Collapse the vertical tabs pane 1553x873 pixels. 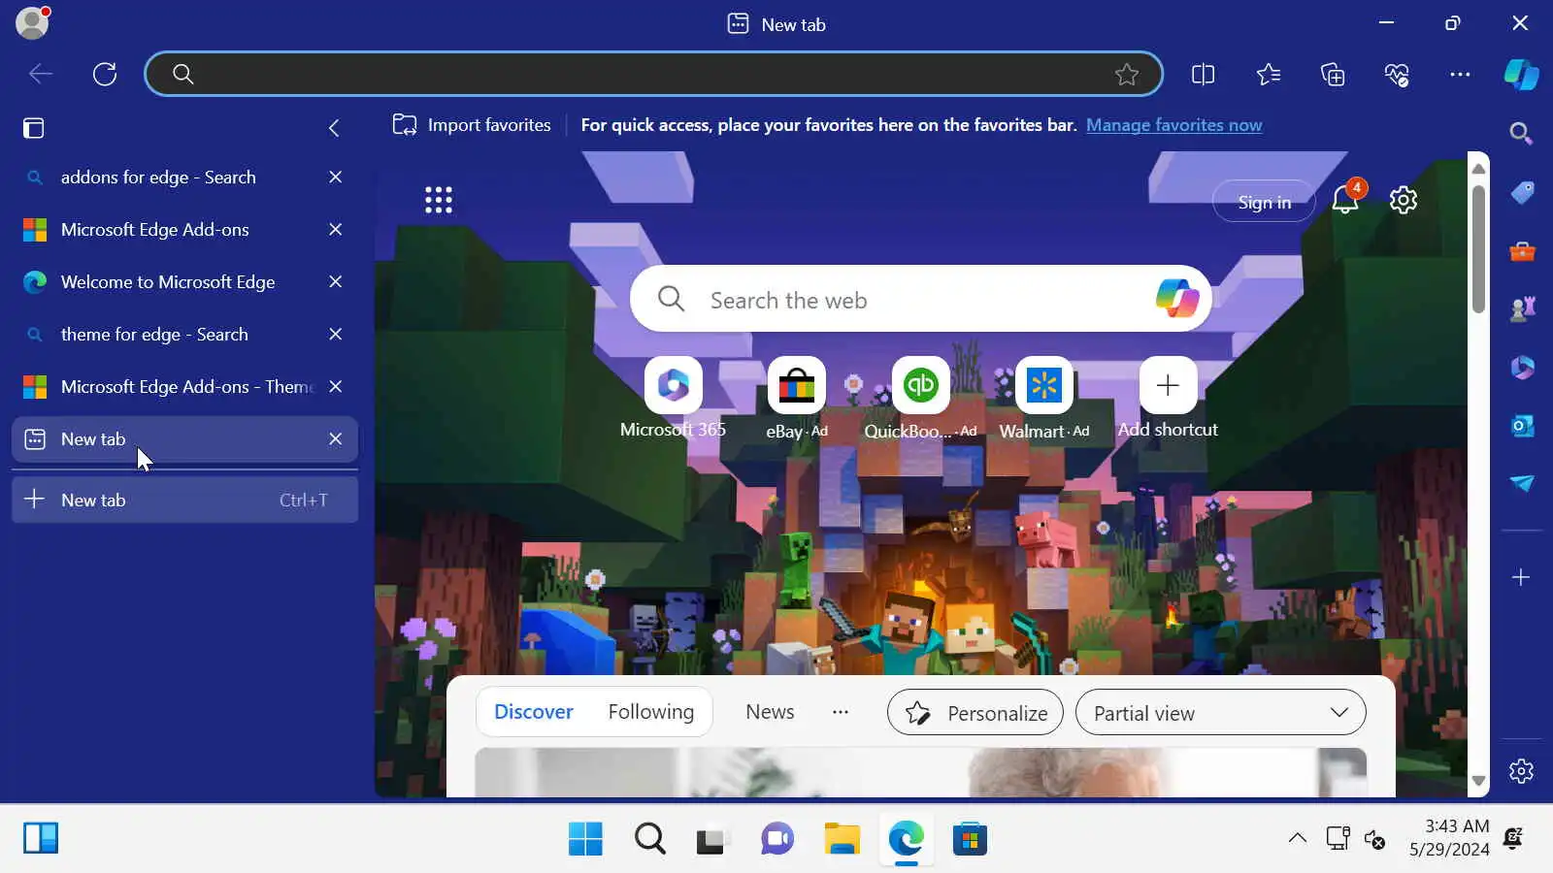tap(334, 128)
